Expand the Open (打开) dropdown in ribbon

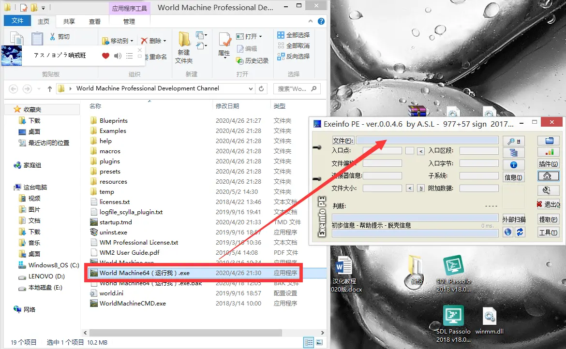pos(260,36)
